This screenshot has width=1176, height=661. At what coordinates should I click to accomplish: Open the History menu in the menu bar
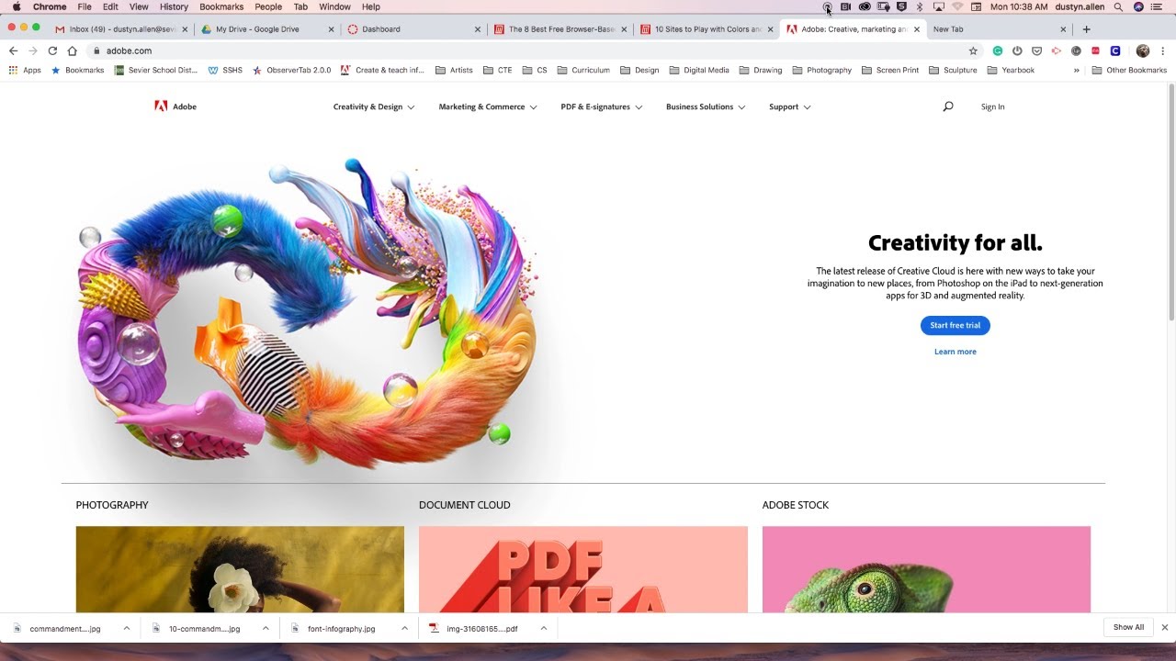point(174,6)
